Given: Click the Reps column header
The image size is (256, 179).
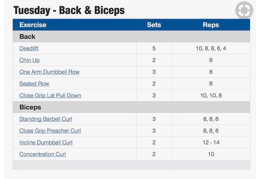Looking at the screenshot, I should pyautogui.click(x=211, y=25).
